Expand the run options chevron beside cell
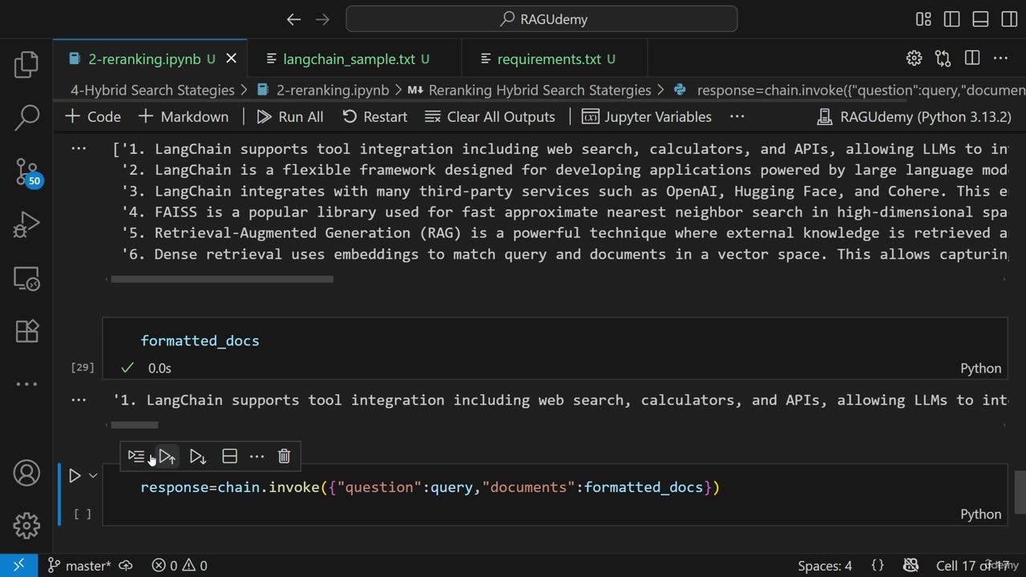 (x=93, y=476)
